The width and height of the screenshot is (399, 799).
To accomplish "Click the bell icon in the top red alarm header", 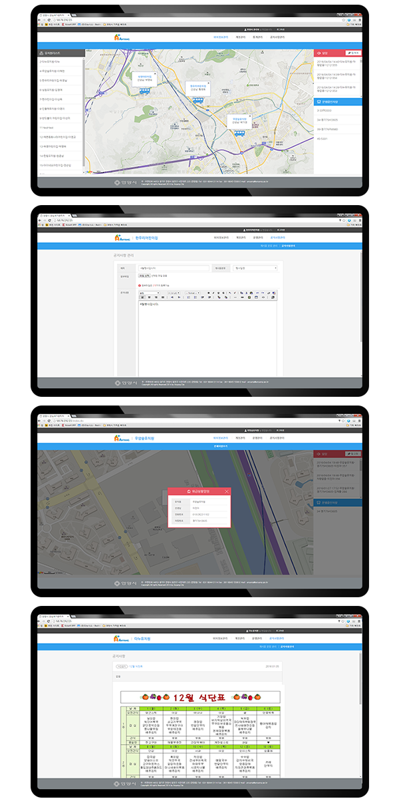I will [x=318, y=52].
